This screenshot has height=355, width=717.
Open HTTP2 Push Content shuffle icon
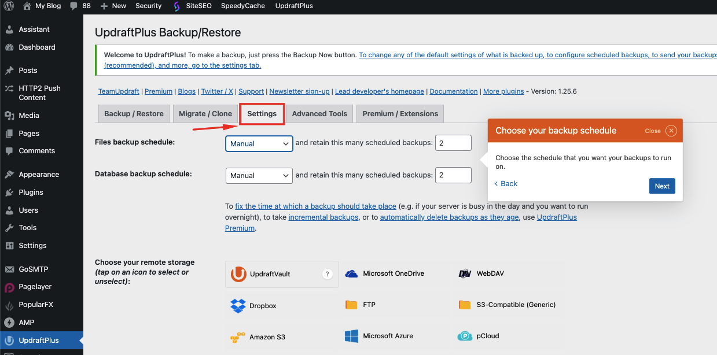coord(9,88)
